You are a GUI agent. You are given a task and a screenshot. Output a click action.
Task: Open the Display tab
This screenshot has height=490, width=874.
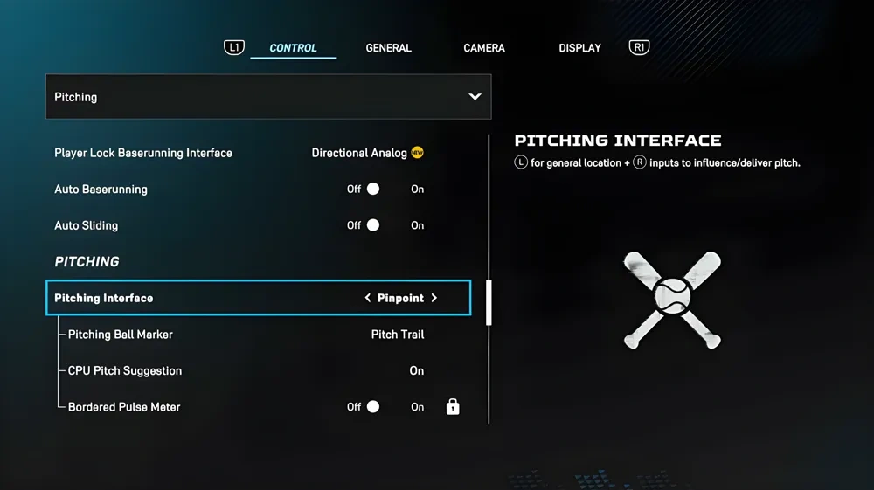[579, 48]
